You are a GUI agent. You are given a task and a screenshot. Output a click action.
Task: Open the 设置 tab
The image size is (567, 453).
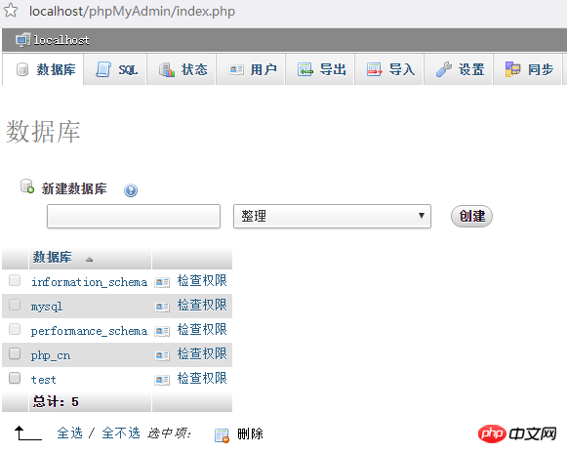point(458,69)
